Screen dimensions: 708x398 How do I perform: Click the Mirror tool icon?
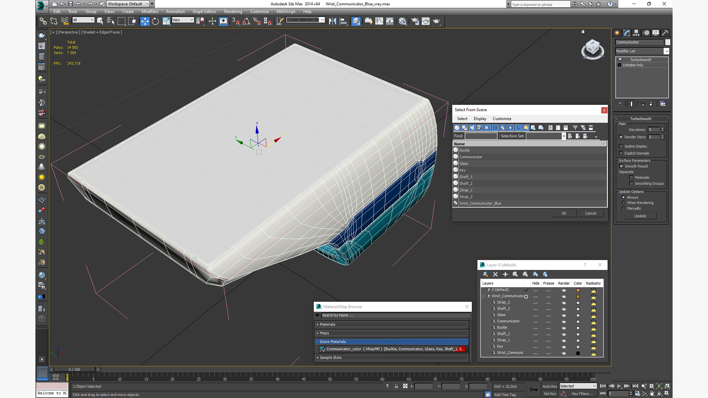(x=333, y=21)
